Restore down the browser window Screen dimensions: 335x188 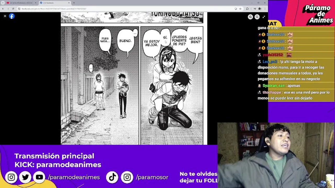tap(258, 3)
